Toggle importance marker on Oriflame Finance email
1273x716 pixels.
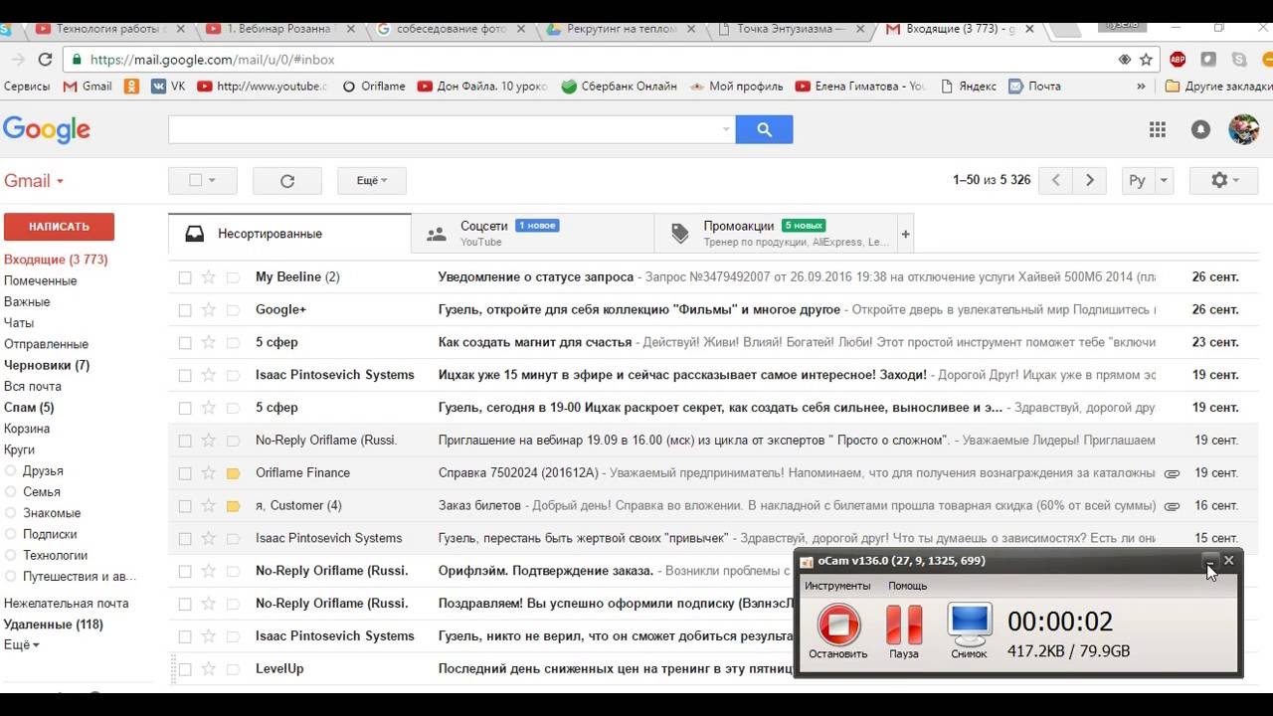234,473
